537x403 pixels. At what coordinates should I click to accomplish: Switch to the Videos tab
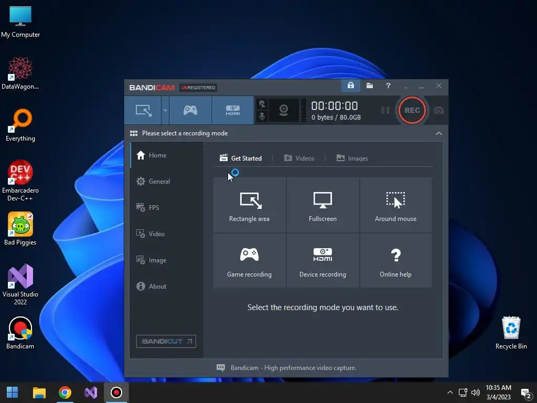click(x=299, y=158)
